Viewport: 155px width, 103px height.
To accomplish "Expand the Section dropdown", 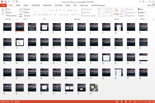I will [x=27, y=16].
